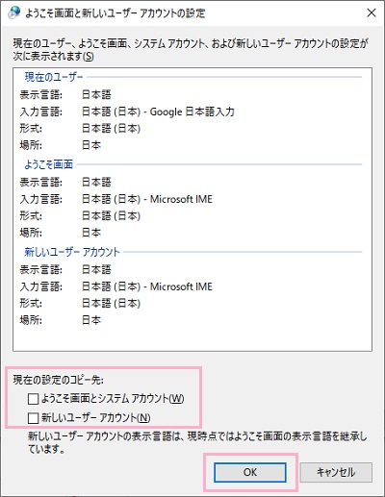
Task: Click 形式 日本語 (日本) under 現在のユーザー
Action: [x=112, y=129]
